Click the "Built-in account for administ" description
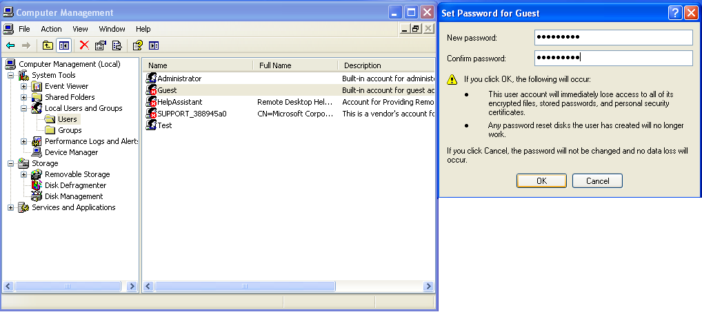The width and height of the screenshot is (702, 312). (x=388, y=79)
